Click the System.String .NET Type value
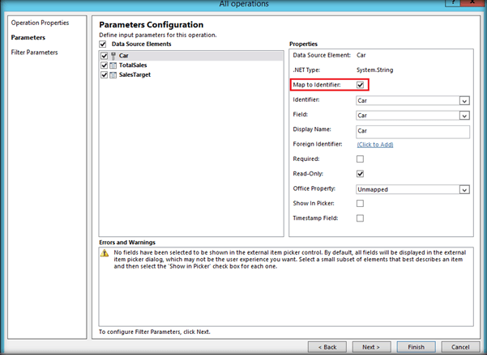 375,70
